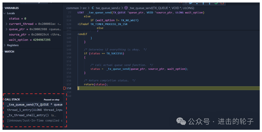Click the Call actual queue send comment
262x132 pixels.
[x=122, y=65]
